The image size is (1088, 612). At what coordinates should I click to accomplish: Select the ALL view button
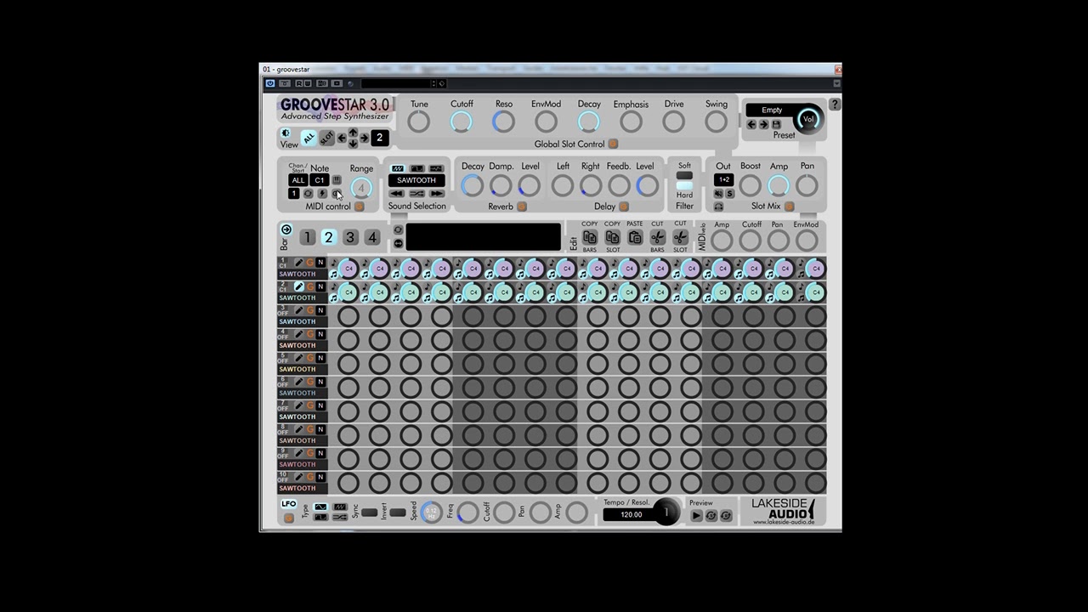(309, 138)
